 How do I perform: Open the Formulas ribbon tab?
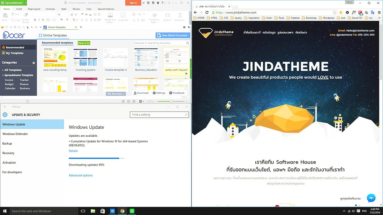[50, 9]
